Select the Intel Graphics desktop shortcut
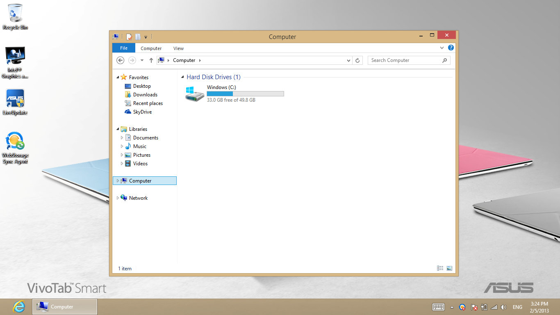The width and height of the screenshot is (560, 315). coord(15,62)
